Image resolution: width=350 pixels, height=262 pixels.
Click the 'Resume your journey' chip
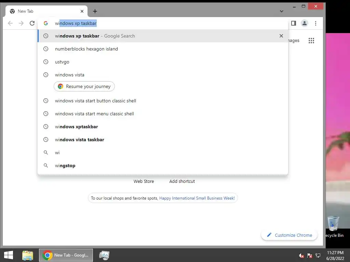pos(84,86)
